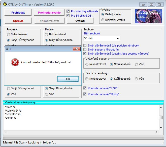Image resolution: width=166 pixels, height=147 pixels.
Task: Select Nekontrolovat under Změněné soubory
Action: [x=87, y=79]
